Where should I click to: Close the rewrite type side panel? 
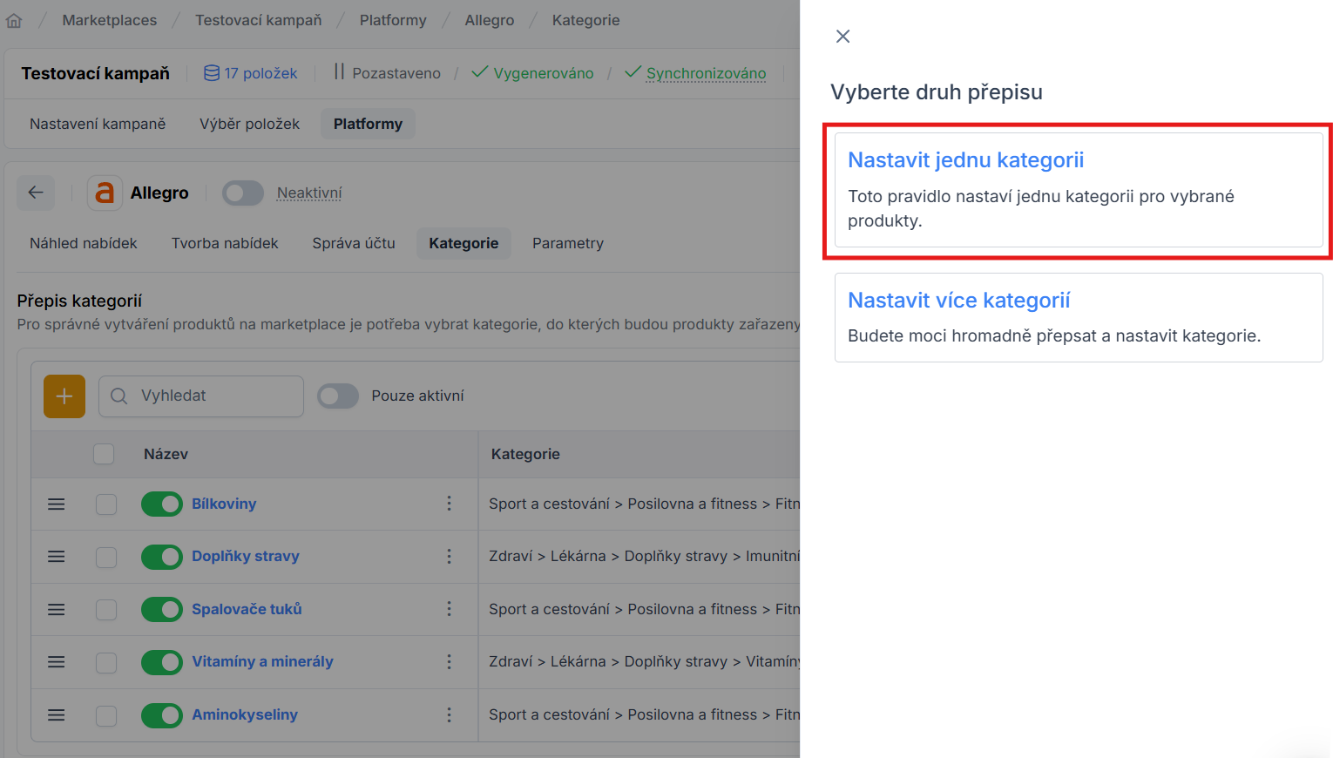(842, 37)
